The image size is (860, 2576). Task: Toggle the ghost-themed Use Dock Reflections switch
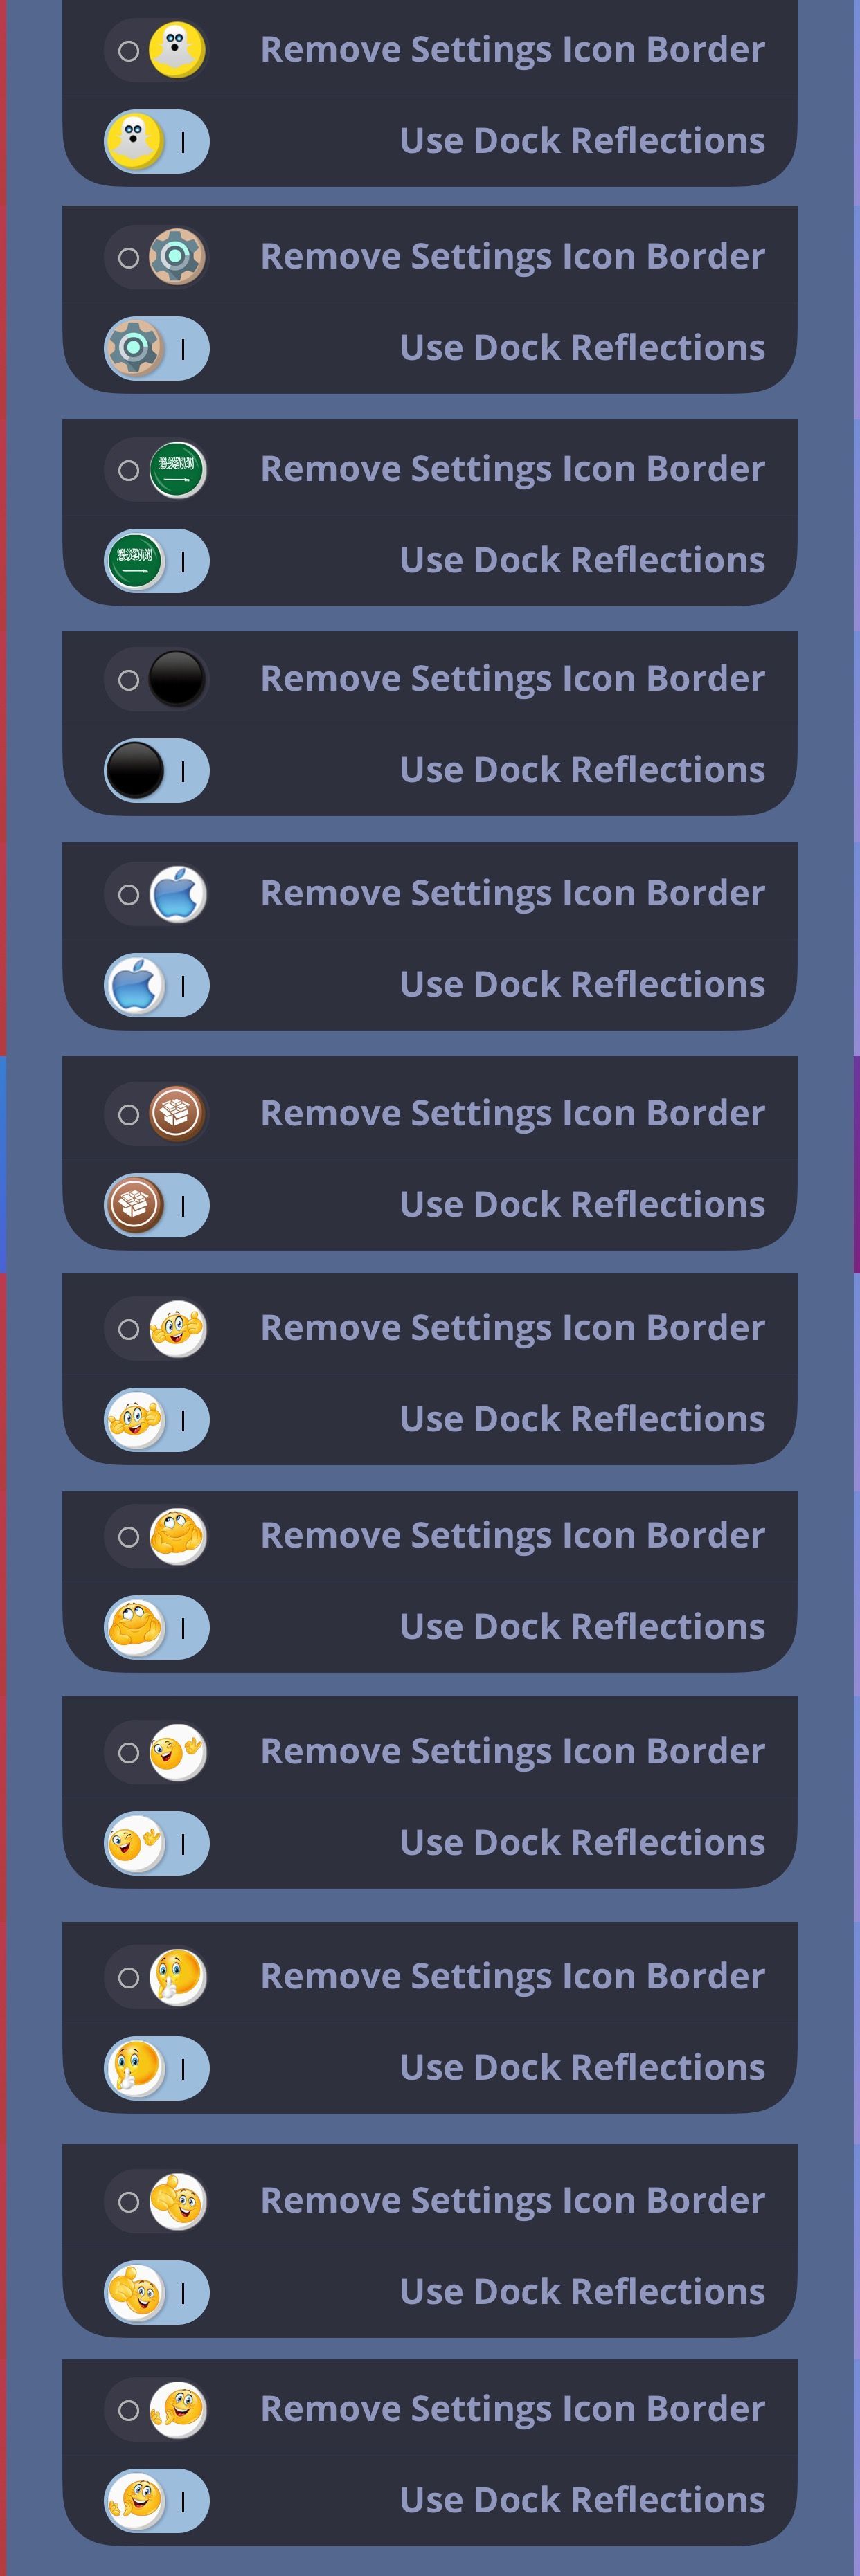click(156, 142)
